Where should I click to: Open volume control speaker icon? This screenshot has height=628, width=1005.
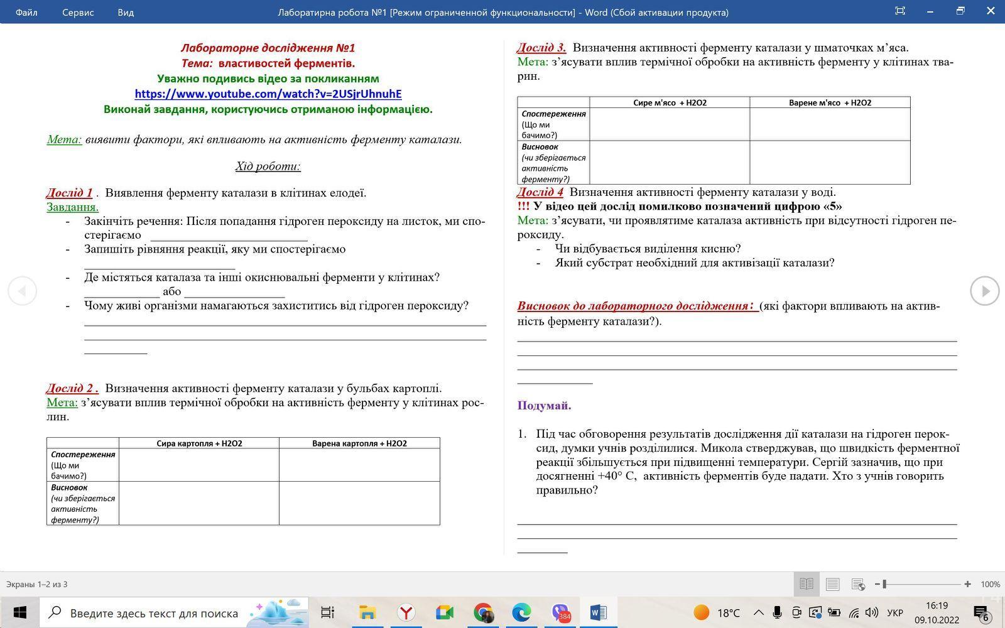pyautogui.click(x=872, y=612)
